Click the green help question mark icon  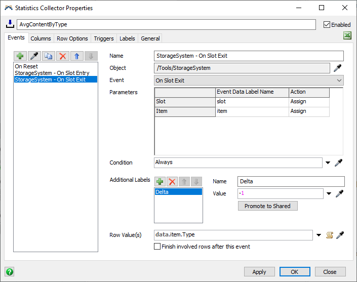[9, 271]
